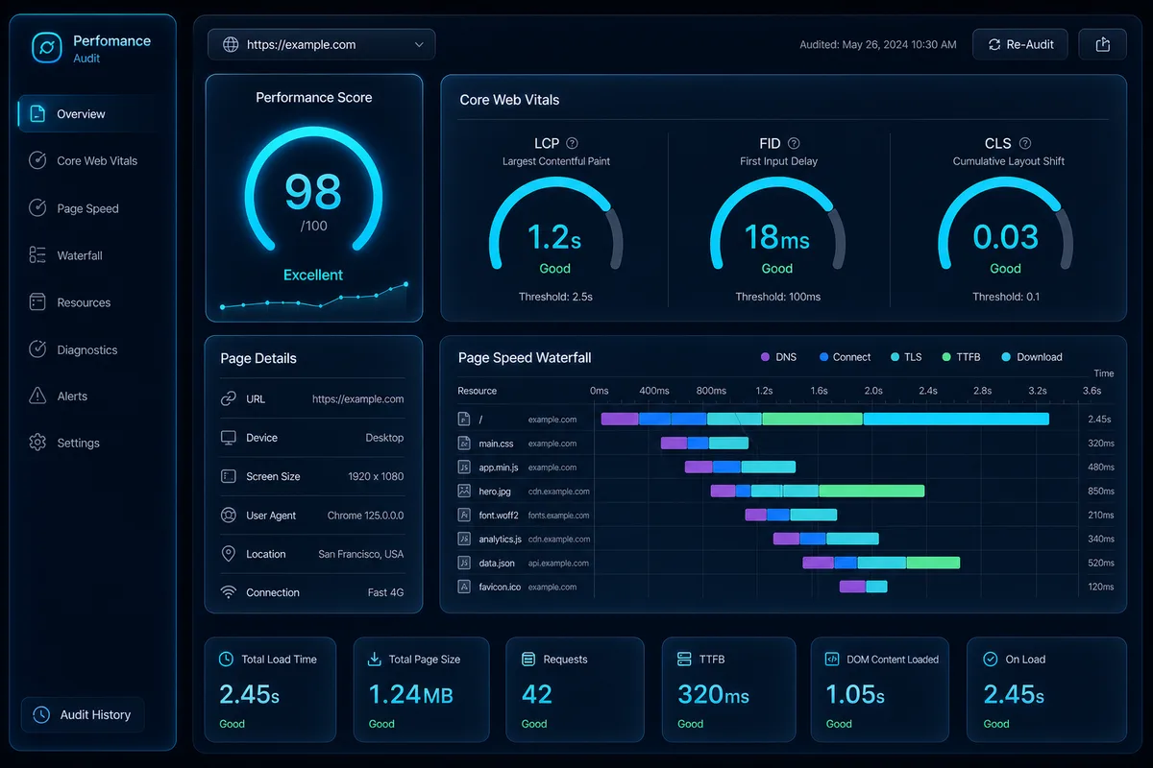Image resolution: width=1153 pixels, height=768 pixels.
Task: Toggle DNS legend in waterfall
Action: 778,357
